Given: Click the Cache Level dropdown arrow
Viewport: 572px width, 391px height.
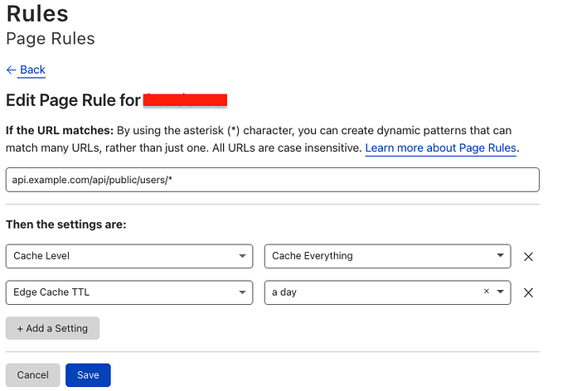Looking at the screenshot, I should point(242,257).
